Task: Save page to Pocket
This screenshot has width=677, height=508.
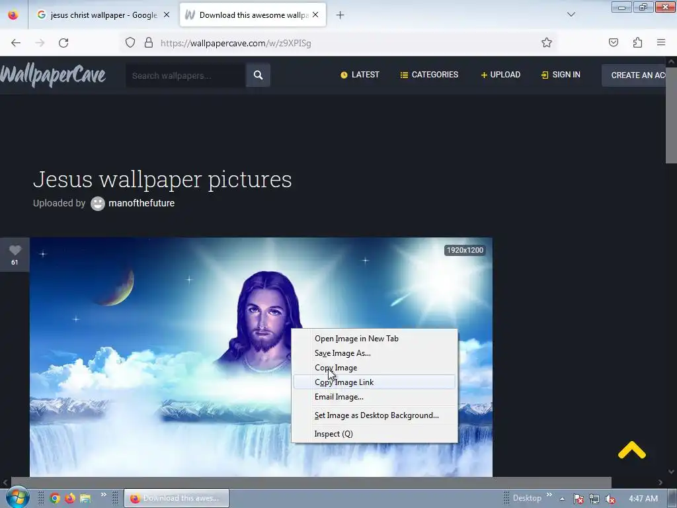Action: [x=614, y=42]
